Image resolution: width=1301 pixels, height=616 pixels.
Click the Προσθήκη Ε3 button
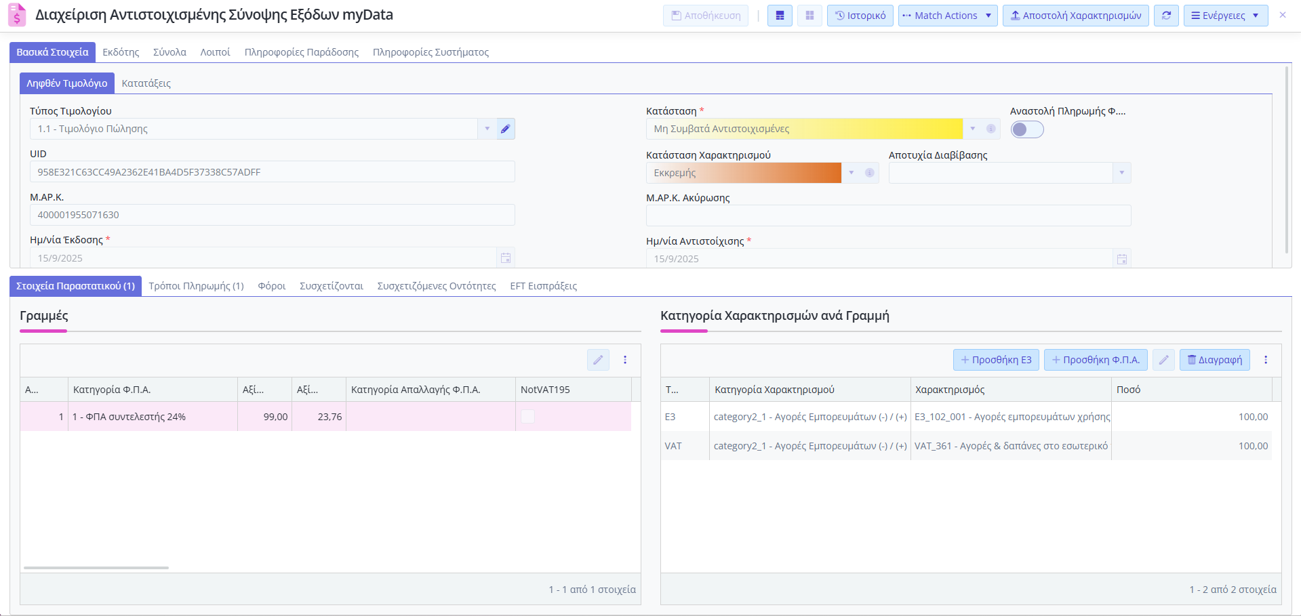click(x=995, y=360)
